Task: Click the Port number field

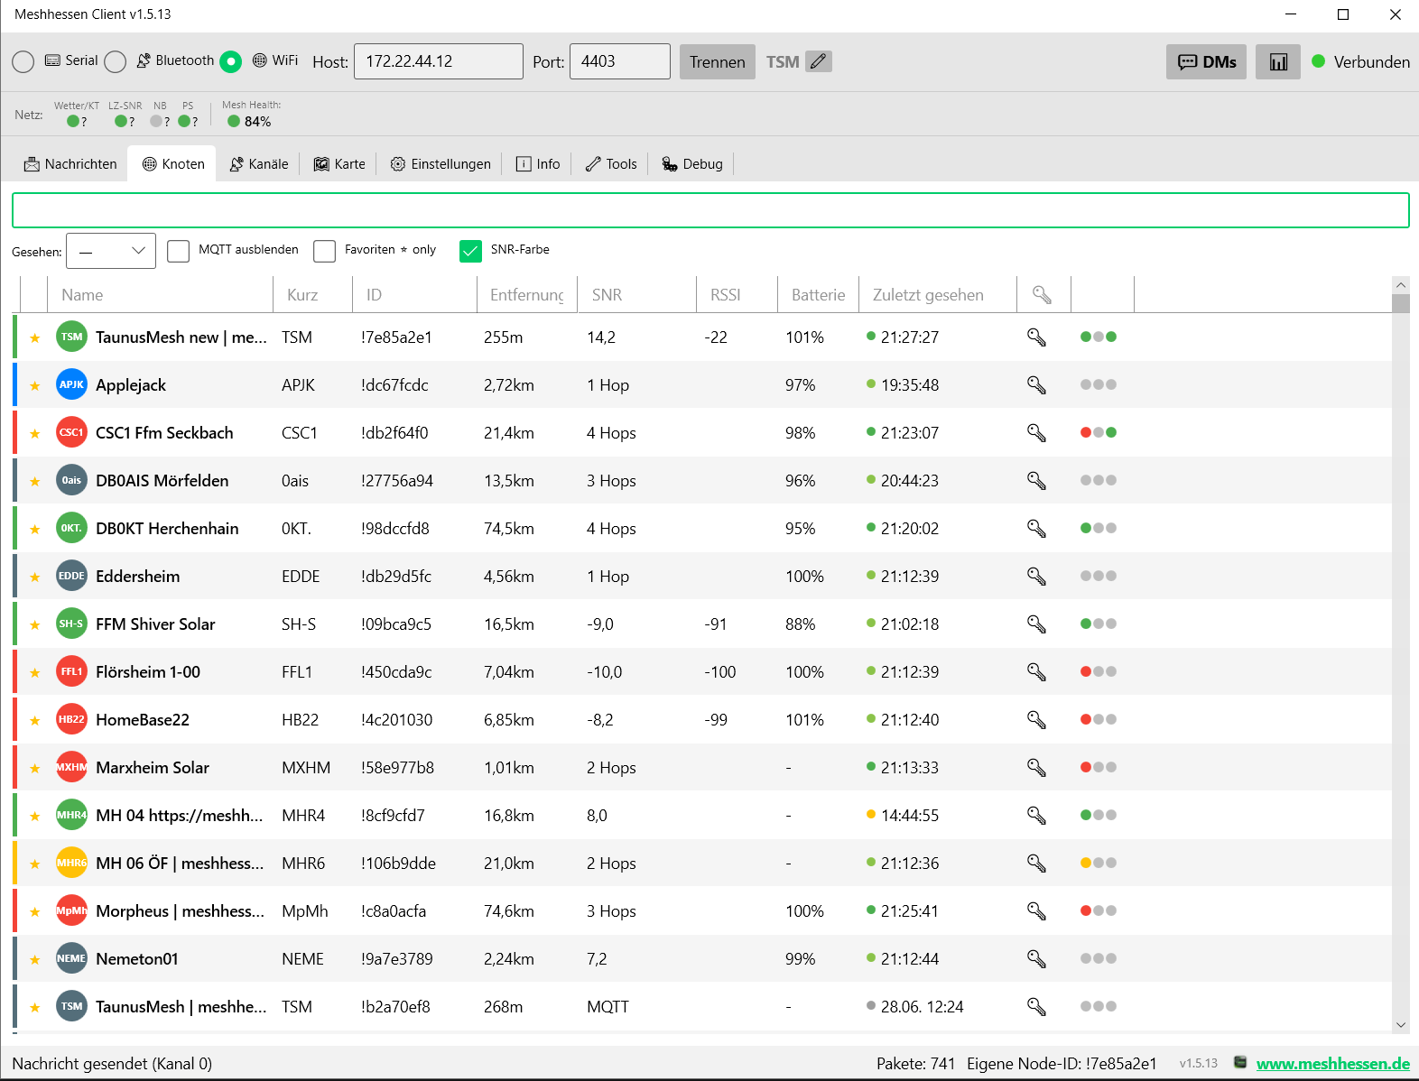Action: 620,61
